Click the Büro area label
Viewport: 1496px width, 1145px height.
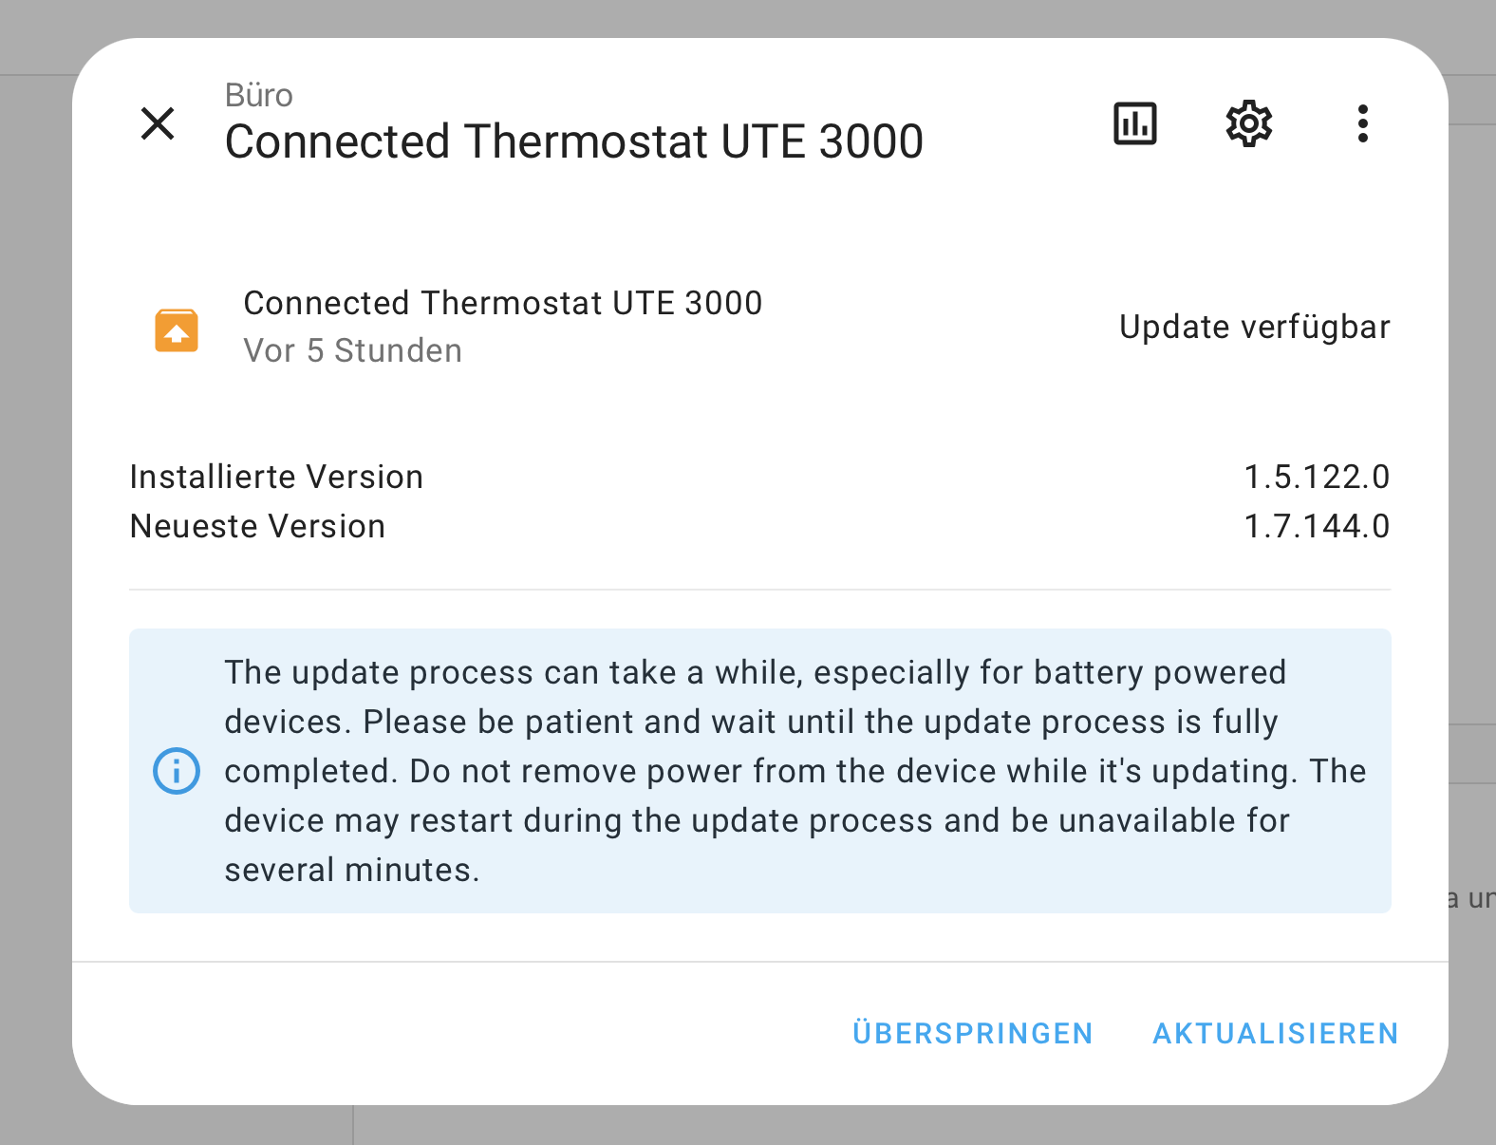tap(259, 95)
